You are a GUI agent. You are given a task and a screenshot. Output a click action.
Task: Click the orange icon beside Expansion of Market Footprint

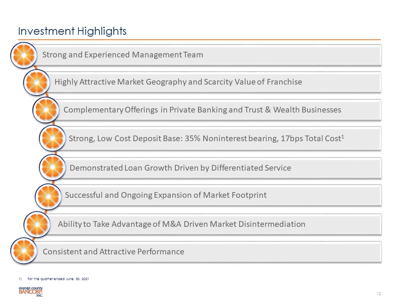coord(48,195)
